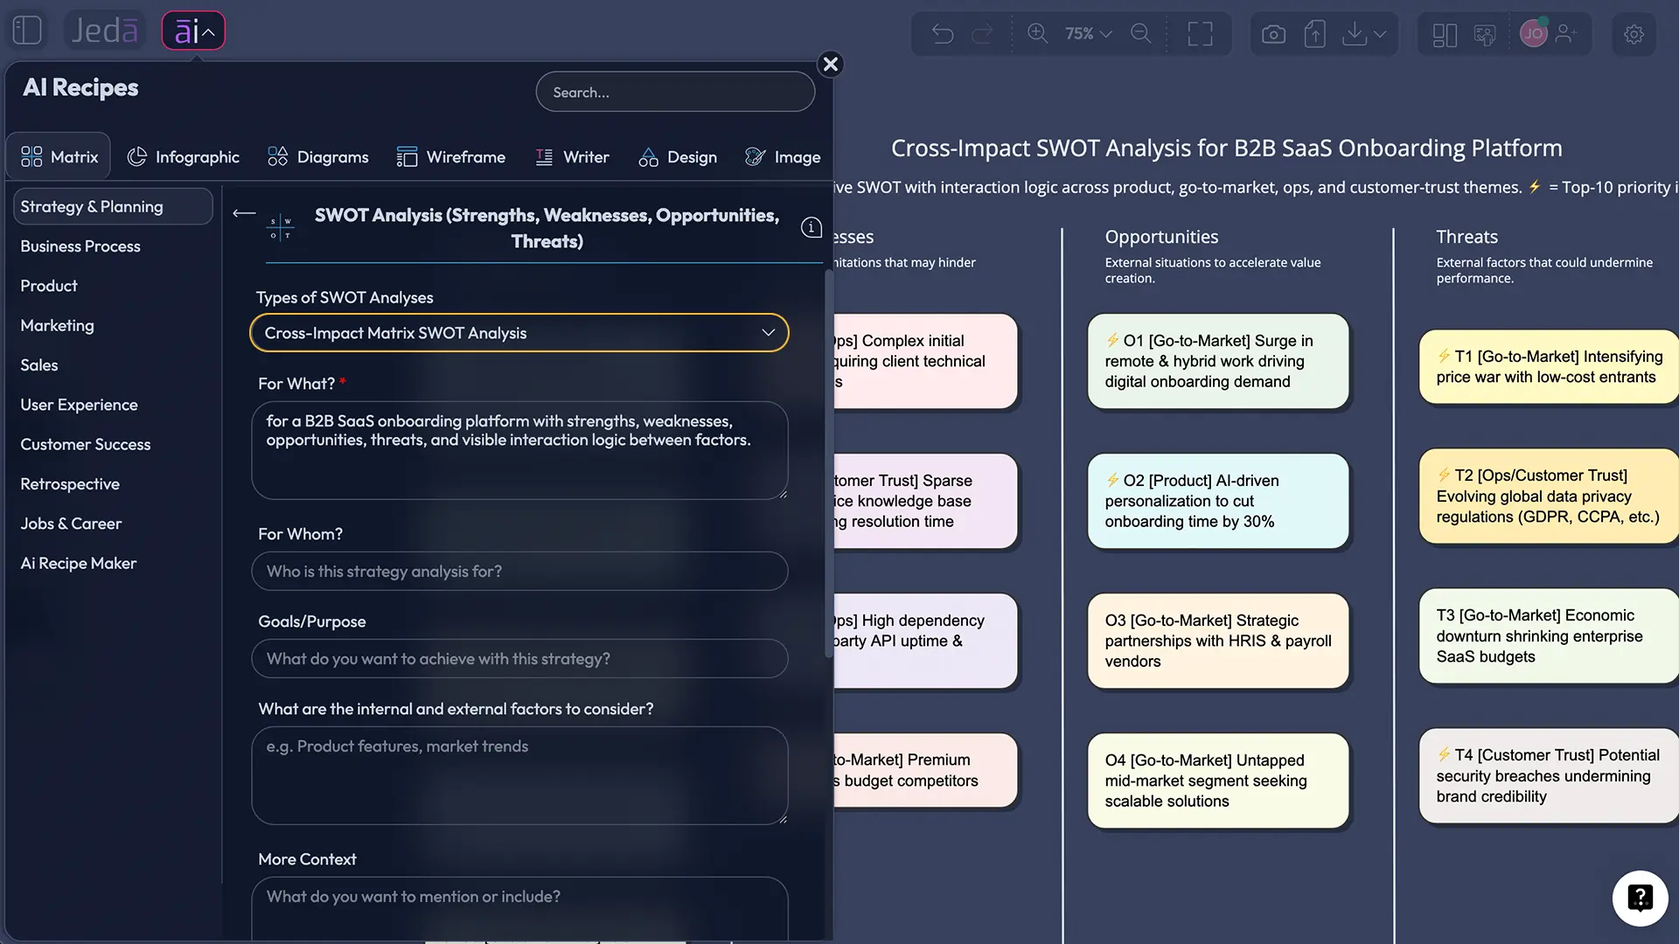Collapse the AI recipes menu button
Image resolution: width=1679 pixels, height=944 pixels.
193,31
